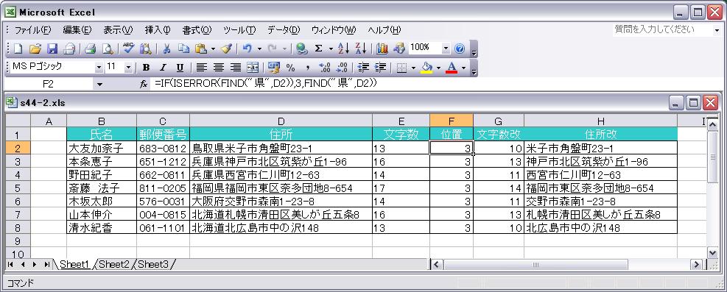727x292 pixels.
Task: Toggle Align Left
Action: click(201, 68)
